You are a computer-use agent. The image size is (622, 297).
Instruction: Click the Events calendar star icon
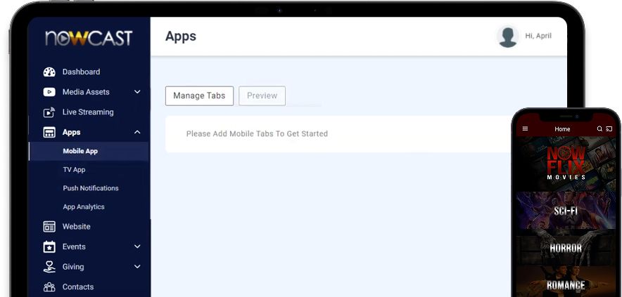point(49,247)
